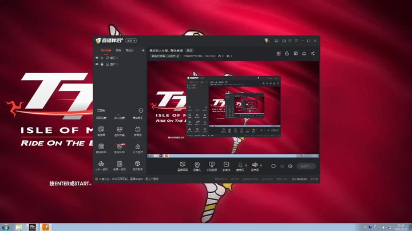The image size is (412, 231).
Task: Toggle the lock on 图片 1 source
Action: 102,64
